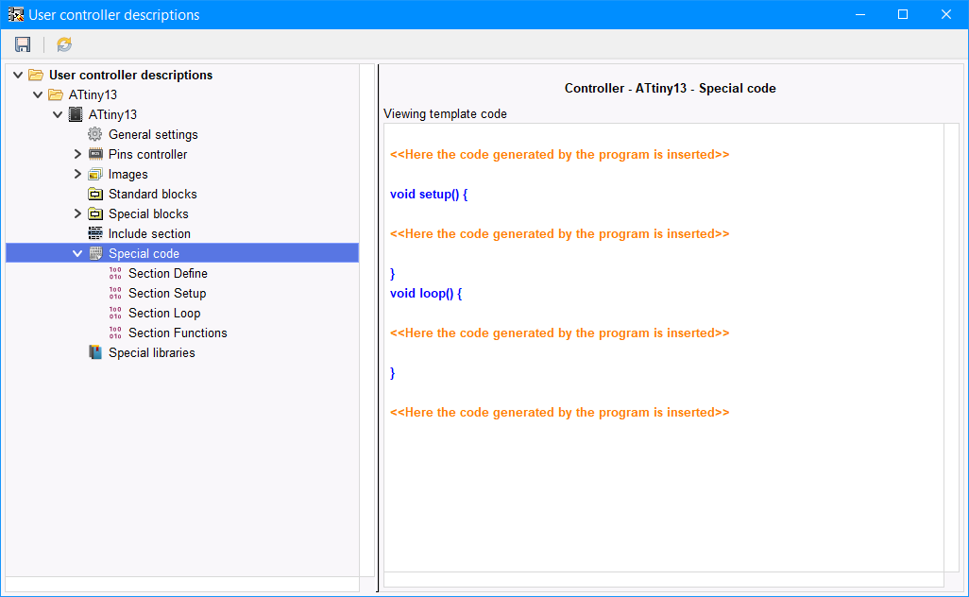The image size is (969, 597).
Task: Collapse the Special code node
Action: pyautogui.click(x=77, y=253)
